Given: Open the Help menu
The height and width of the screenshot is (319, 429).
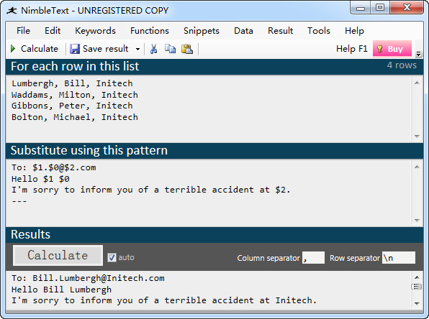Looking at the screenshot, I should click(354, 31).
